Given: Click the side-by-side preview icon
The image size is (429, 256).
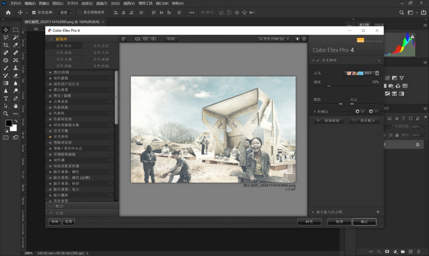Looking at the screenshot, I should pyautogui.click(x=153, y=39).
